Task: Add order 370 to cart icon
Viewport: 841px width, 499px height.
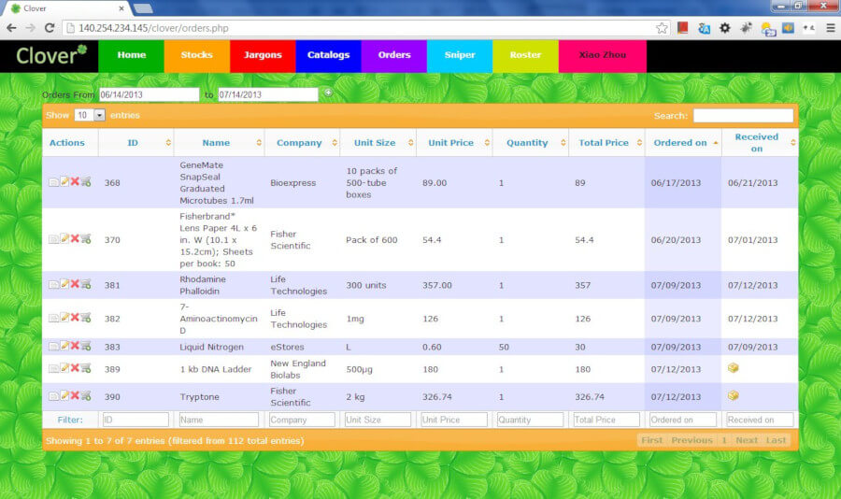Action: coord(86,239)
